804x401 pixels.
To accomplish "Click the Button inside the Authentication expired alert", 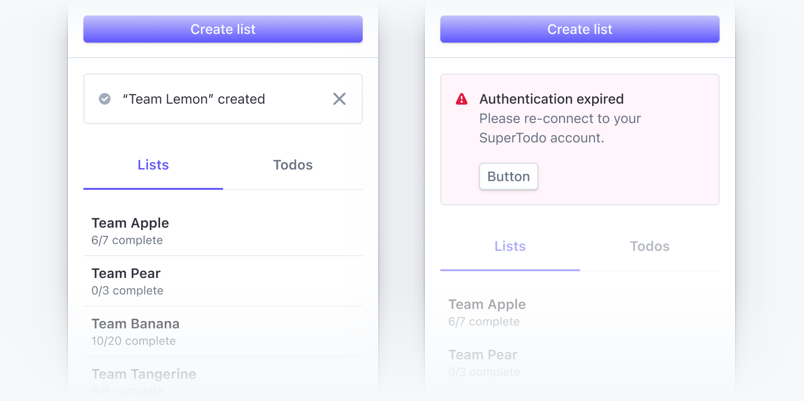I will [x=508, y=176].
